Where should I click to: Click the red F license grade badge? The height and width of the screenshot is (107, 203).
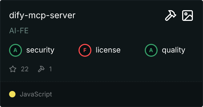coord(85,50)
